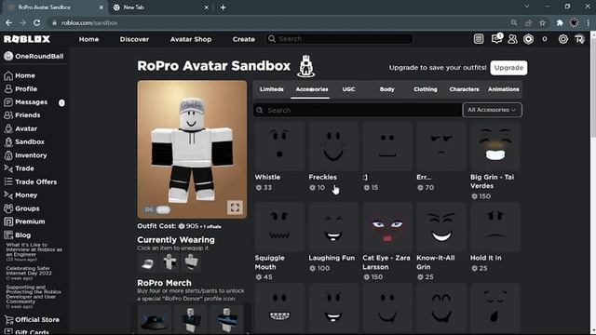Open the Sandbox sidebar icon
Image resolution: width=596 pixels, height=335 pixels.
point(8,141)
